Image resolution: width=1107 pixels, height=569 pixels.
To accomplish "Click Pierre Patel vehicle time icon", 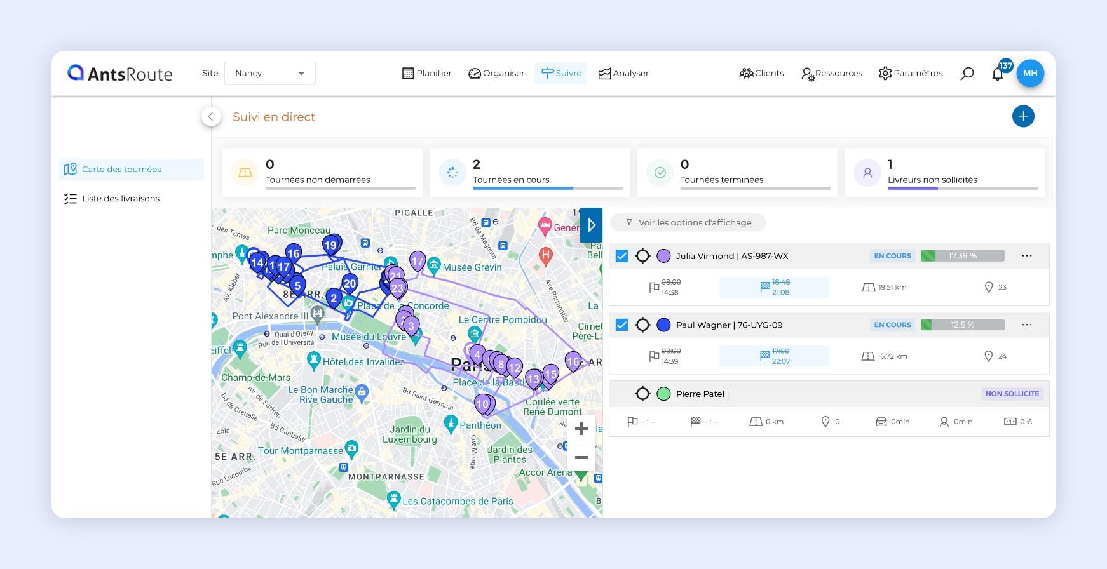I will (881, 422).
